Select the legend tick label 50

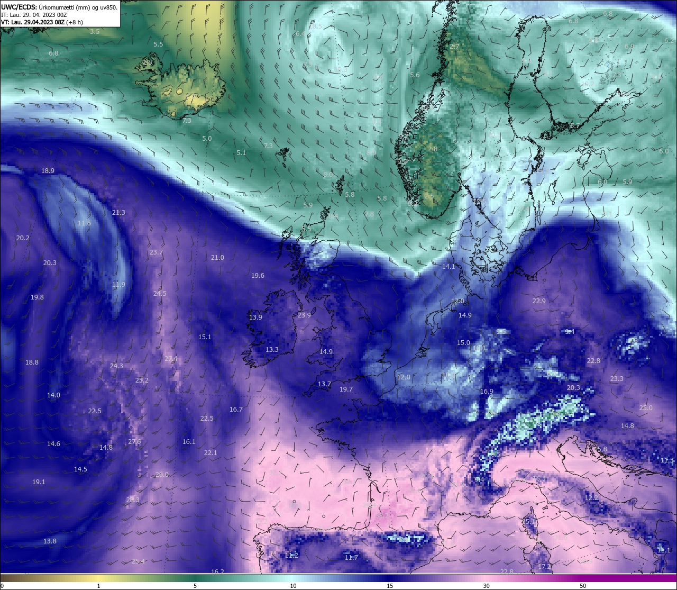(583, 586)
